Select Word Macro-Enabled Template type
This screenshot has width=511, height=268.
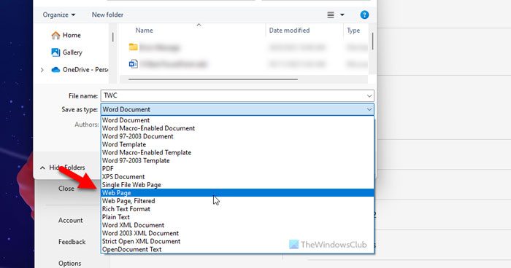(237, 152)
